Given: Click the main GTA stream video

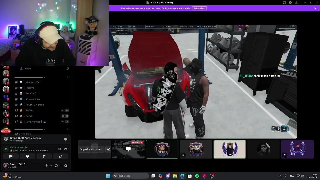Looking at the screenshot, I should point(196,82).
